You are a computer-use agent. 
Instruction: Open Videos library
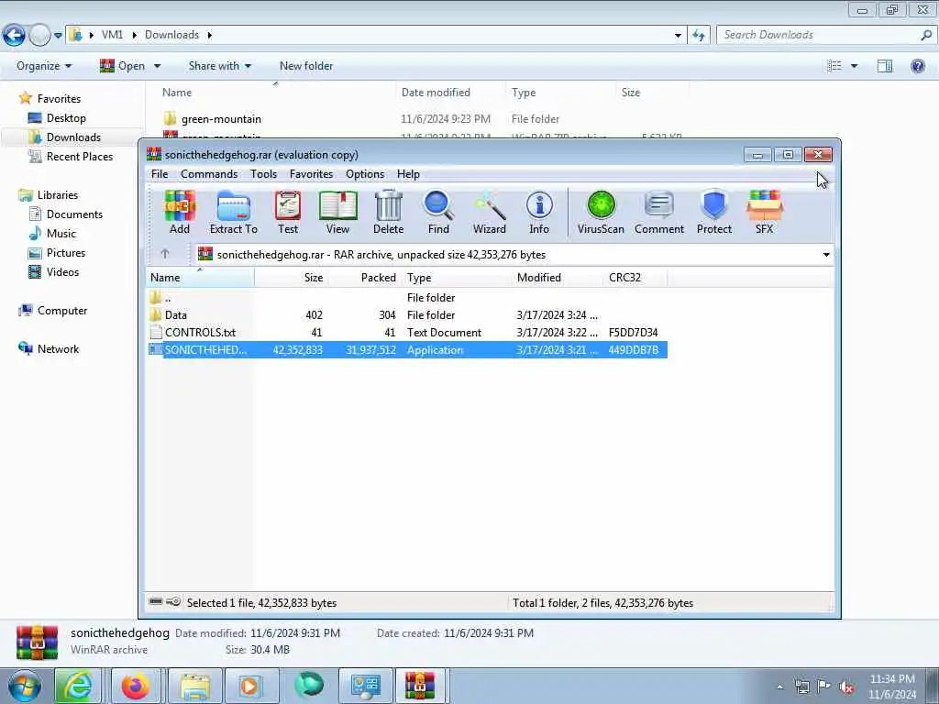tap(62, 271)
